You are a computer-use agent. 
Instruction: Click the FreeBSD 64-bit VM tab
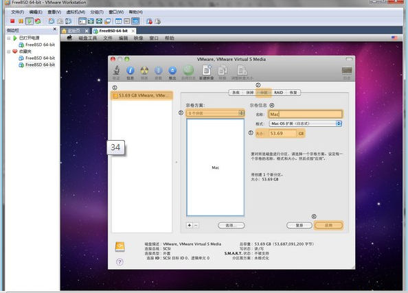coord(114,31)
